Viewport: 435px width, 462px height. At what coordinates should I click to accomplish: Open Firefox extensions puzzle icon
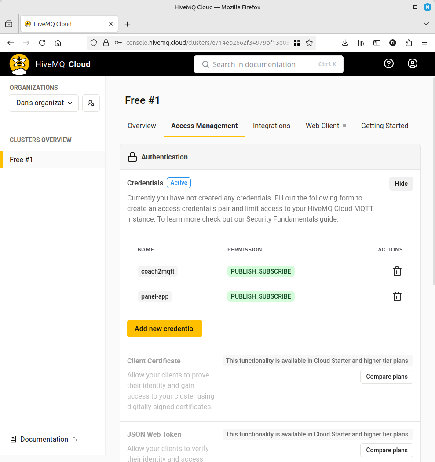pos(409,43)
